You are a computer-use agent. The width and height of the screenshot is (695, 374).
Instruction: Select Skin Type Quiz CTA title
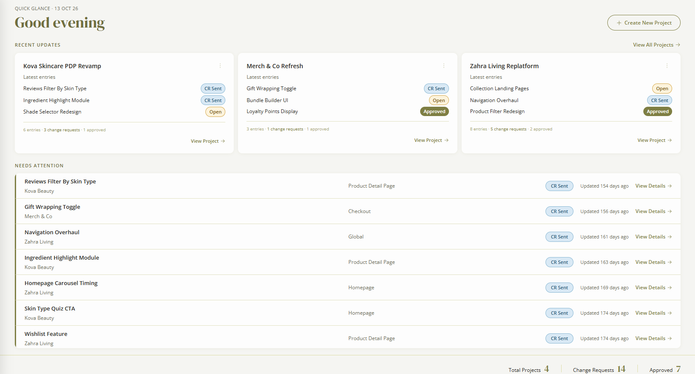coord(50,308)
